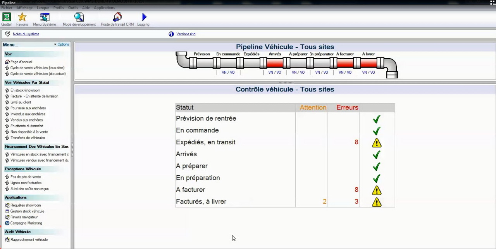Viewport: 496px width, 249px height.
Task: Expand the 'Audit Véhicule' section header
Action: 17,232
